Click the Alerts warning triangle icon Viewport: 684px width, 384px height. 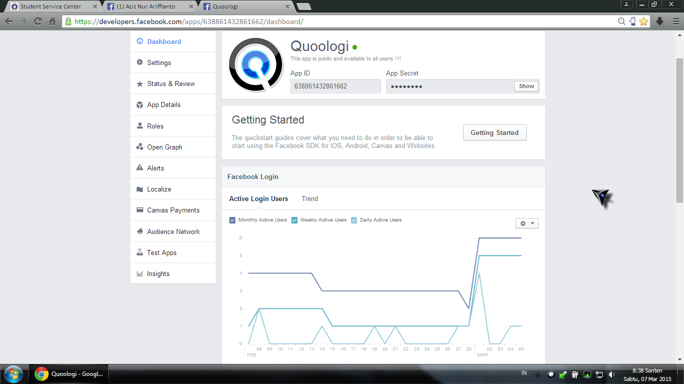pos(140,168)
